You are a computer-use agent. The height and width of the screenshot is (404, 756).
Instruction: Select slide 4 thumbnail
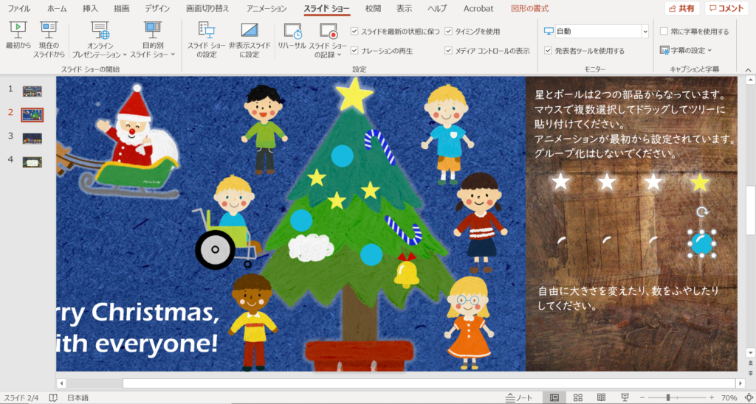(x=32, y=161)
